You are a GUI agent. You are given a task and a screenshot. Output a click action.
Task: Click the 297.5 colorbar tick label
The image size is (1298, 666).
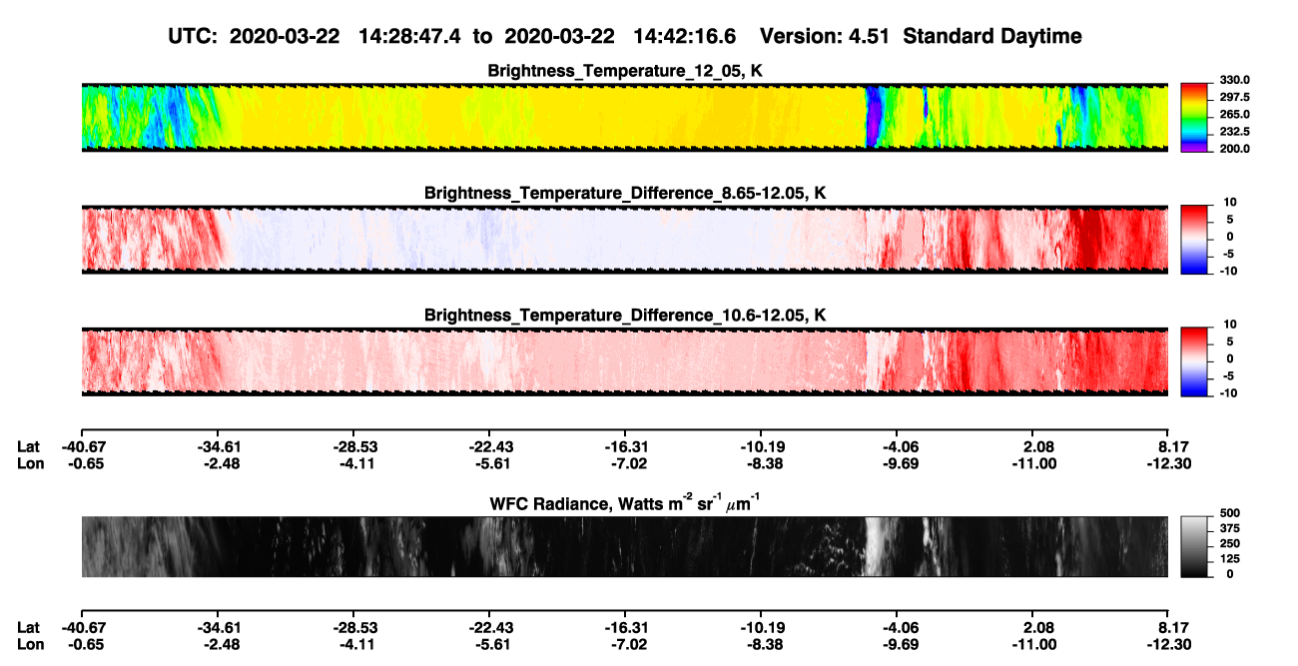pos(1234,98)
